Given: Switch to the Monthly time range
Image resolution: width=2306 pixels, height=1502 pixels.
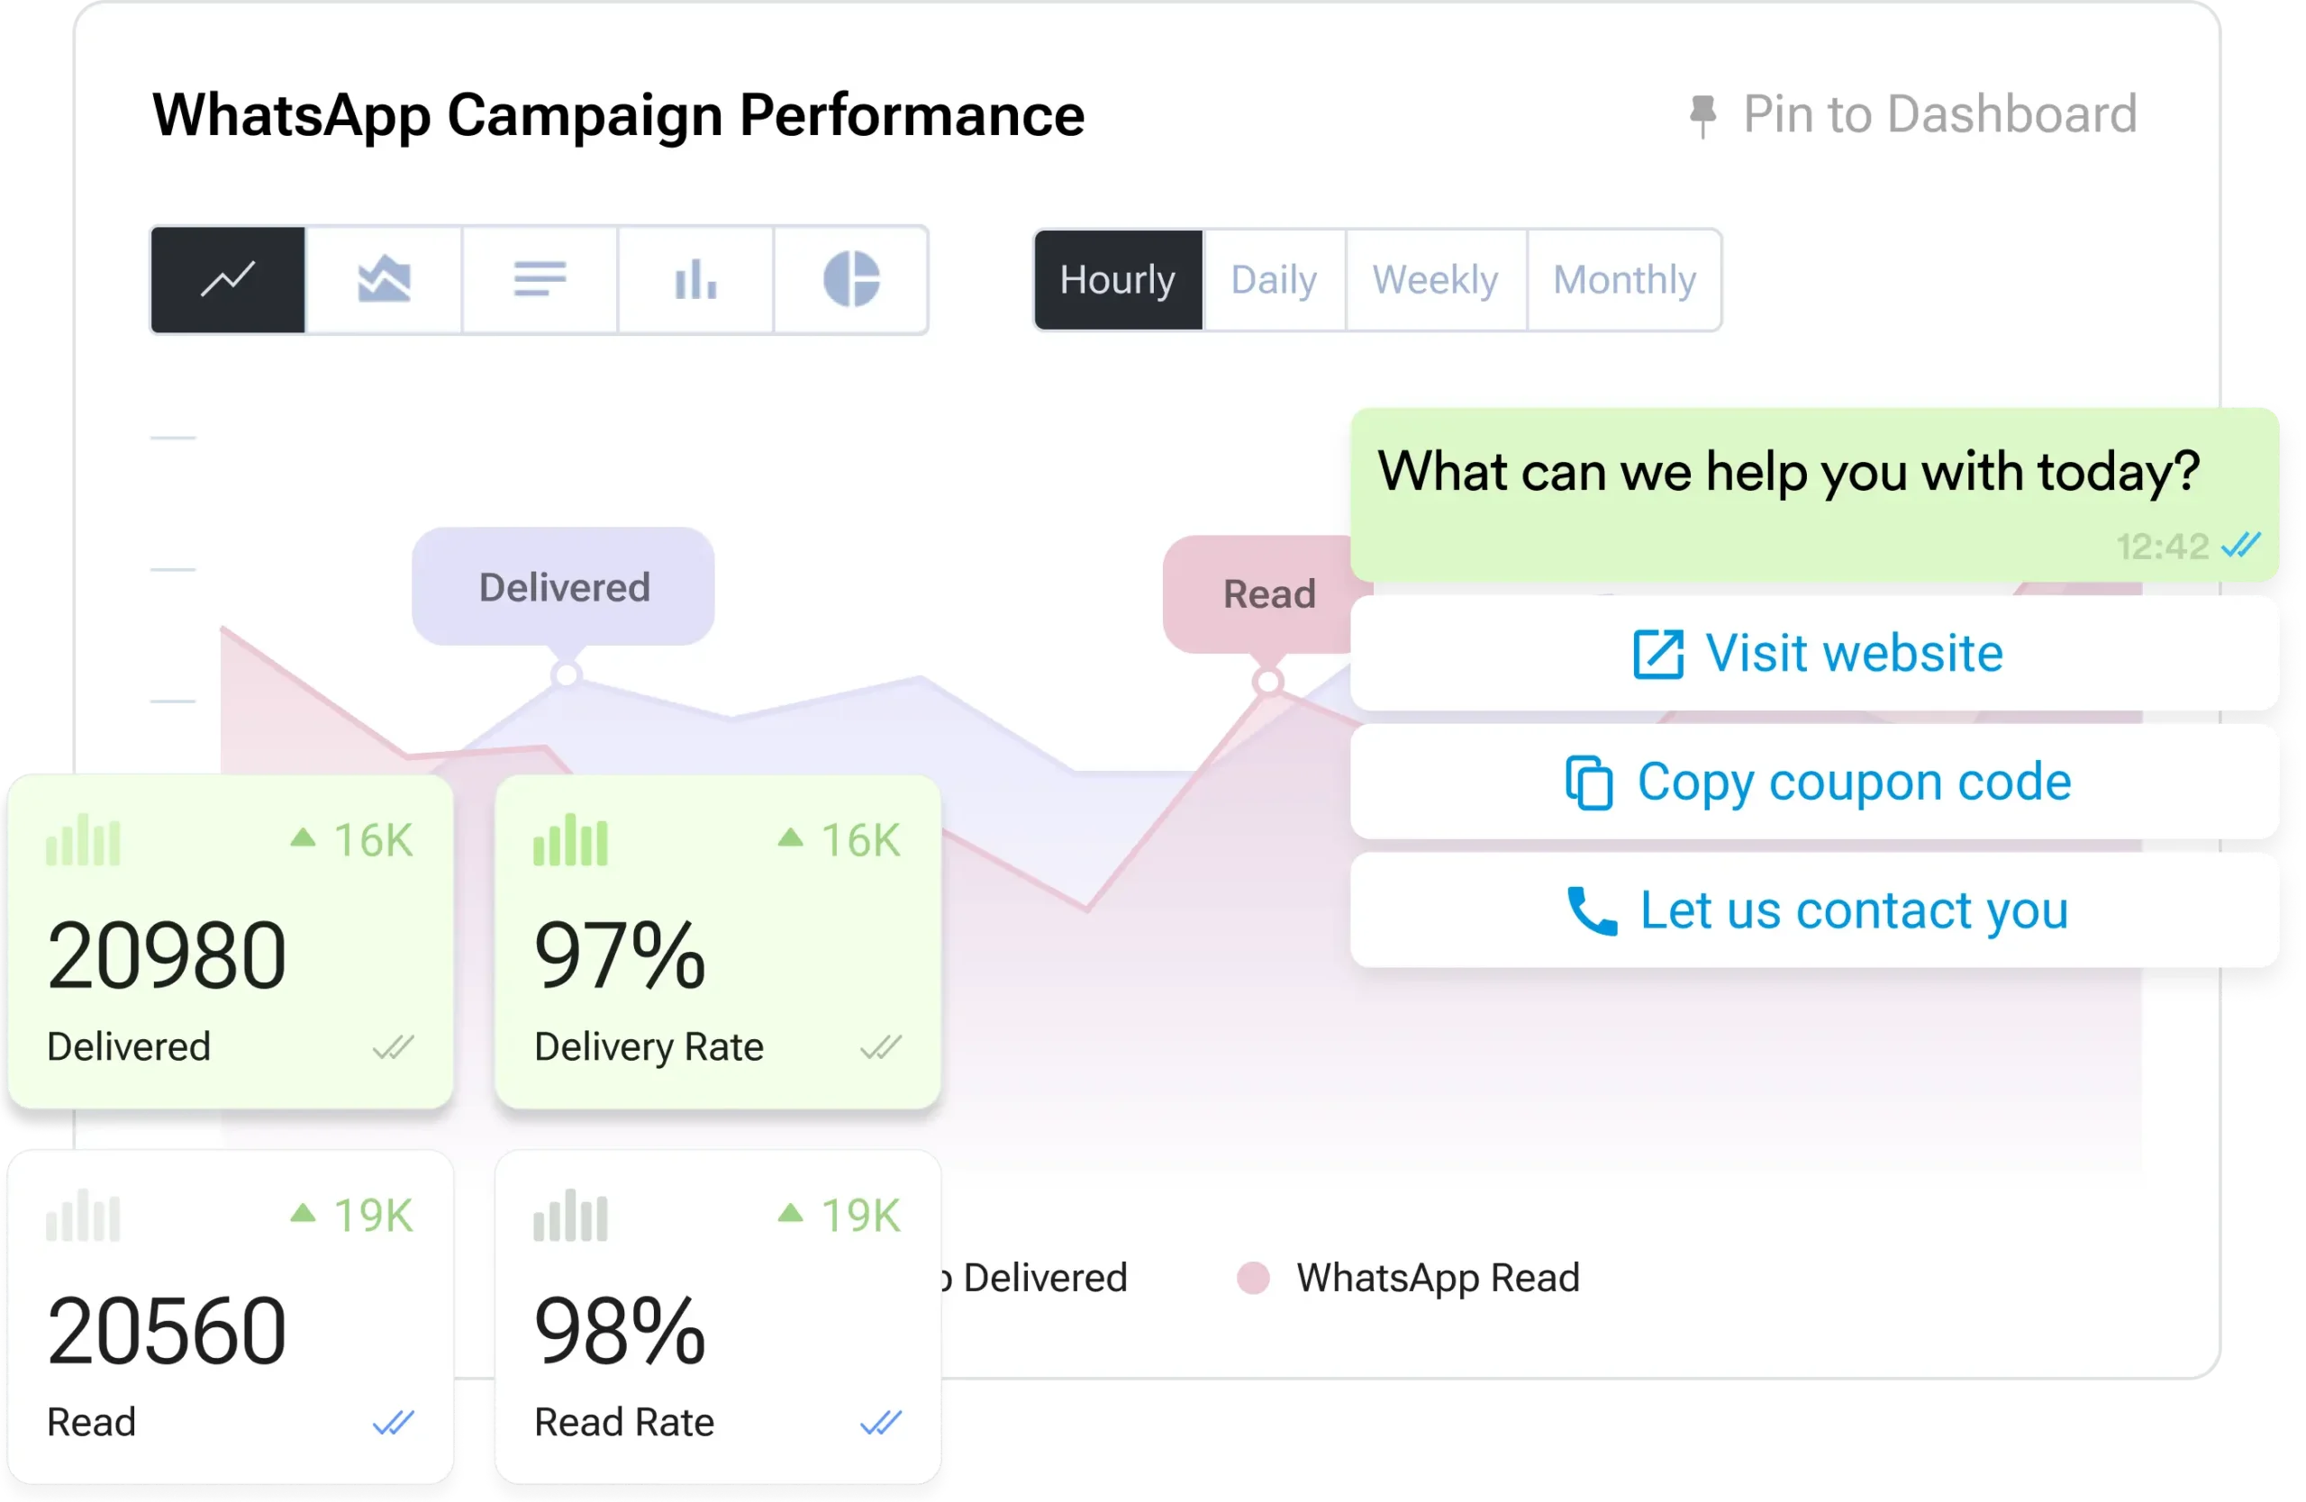Looking at the screenshot, I should [x=1624, y=280].
